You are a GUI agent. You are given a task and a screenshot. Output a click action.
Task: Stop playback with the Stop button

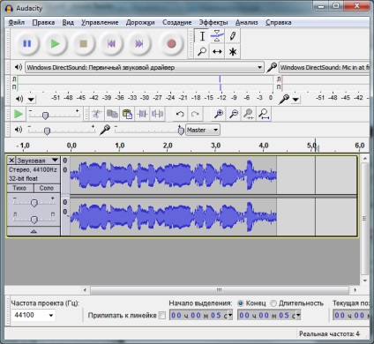83,43
